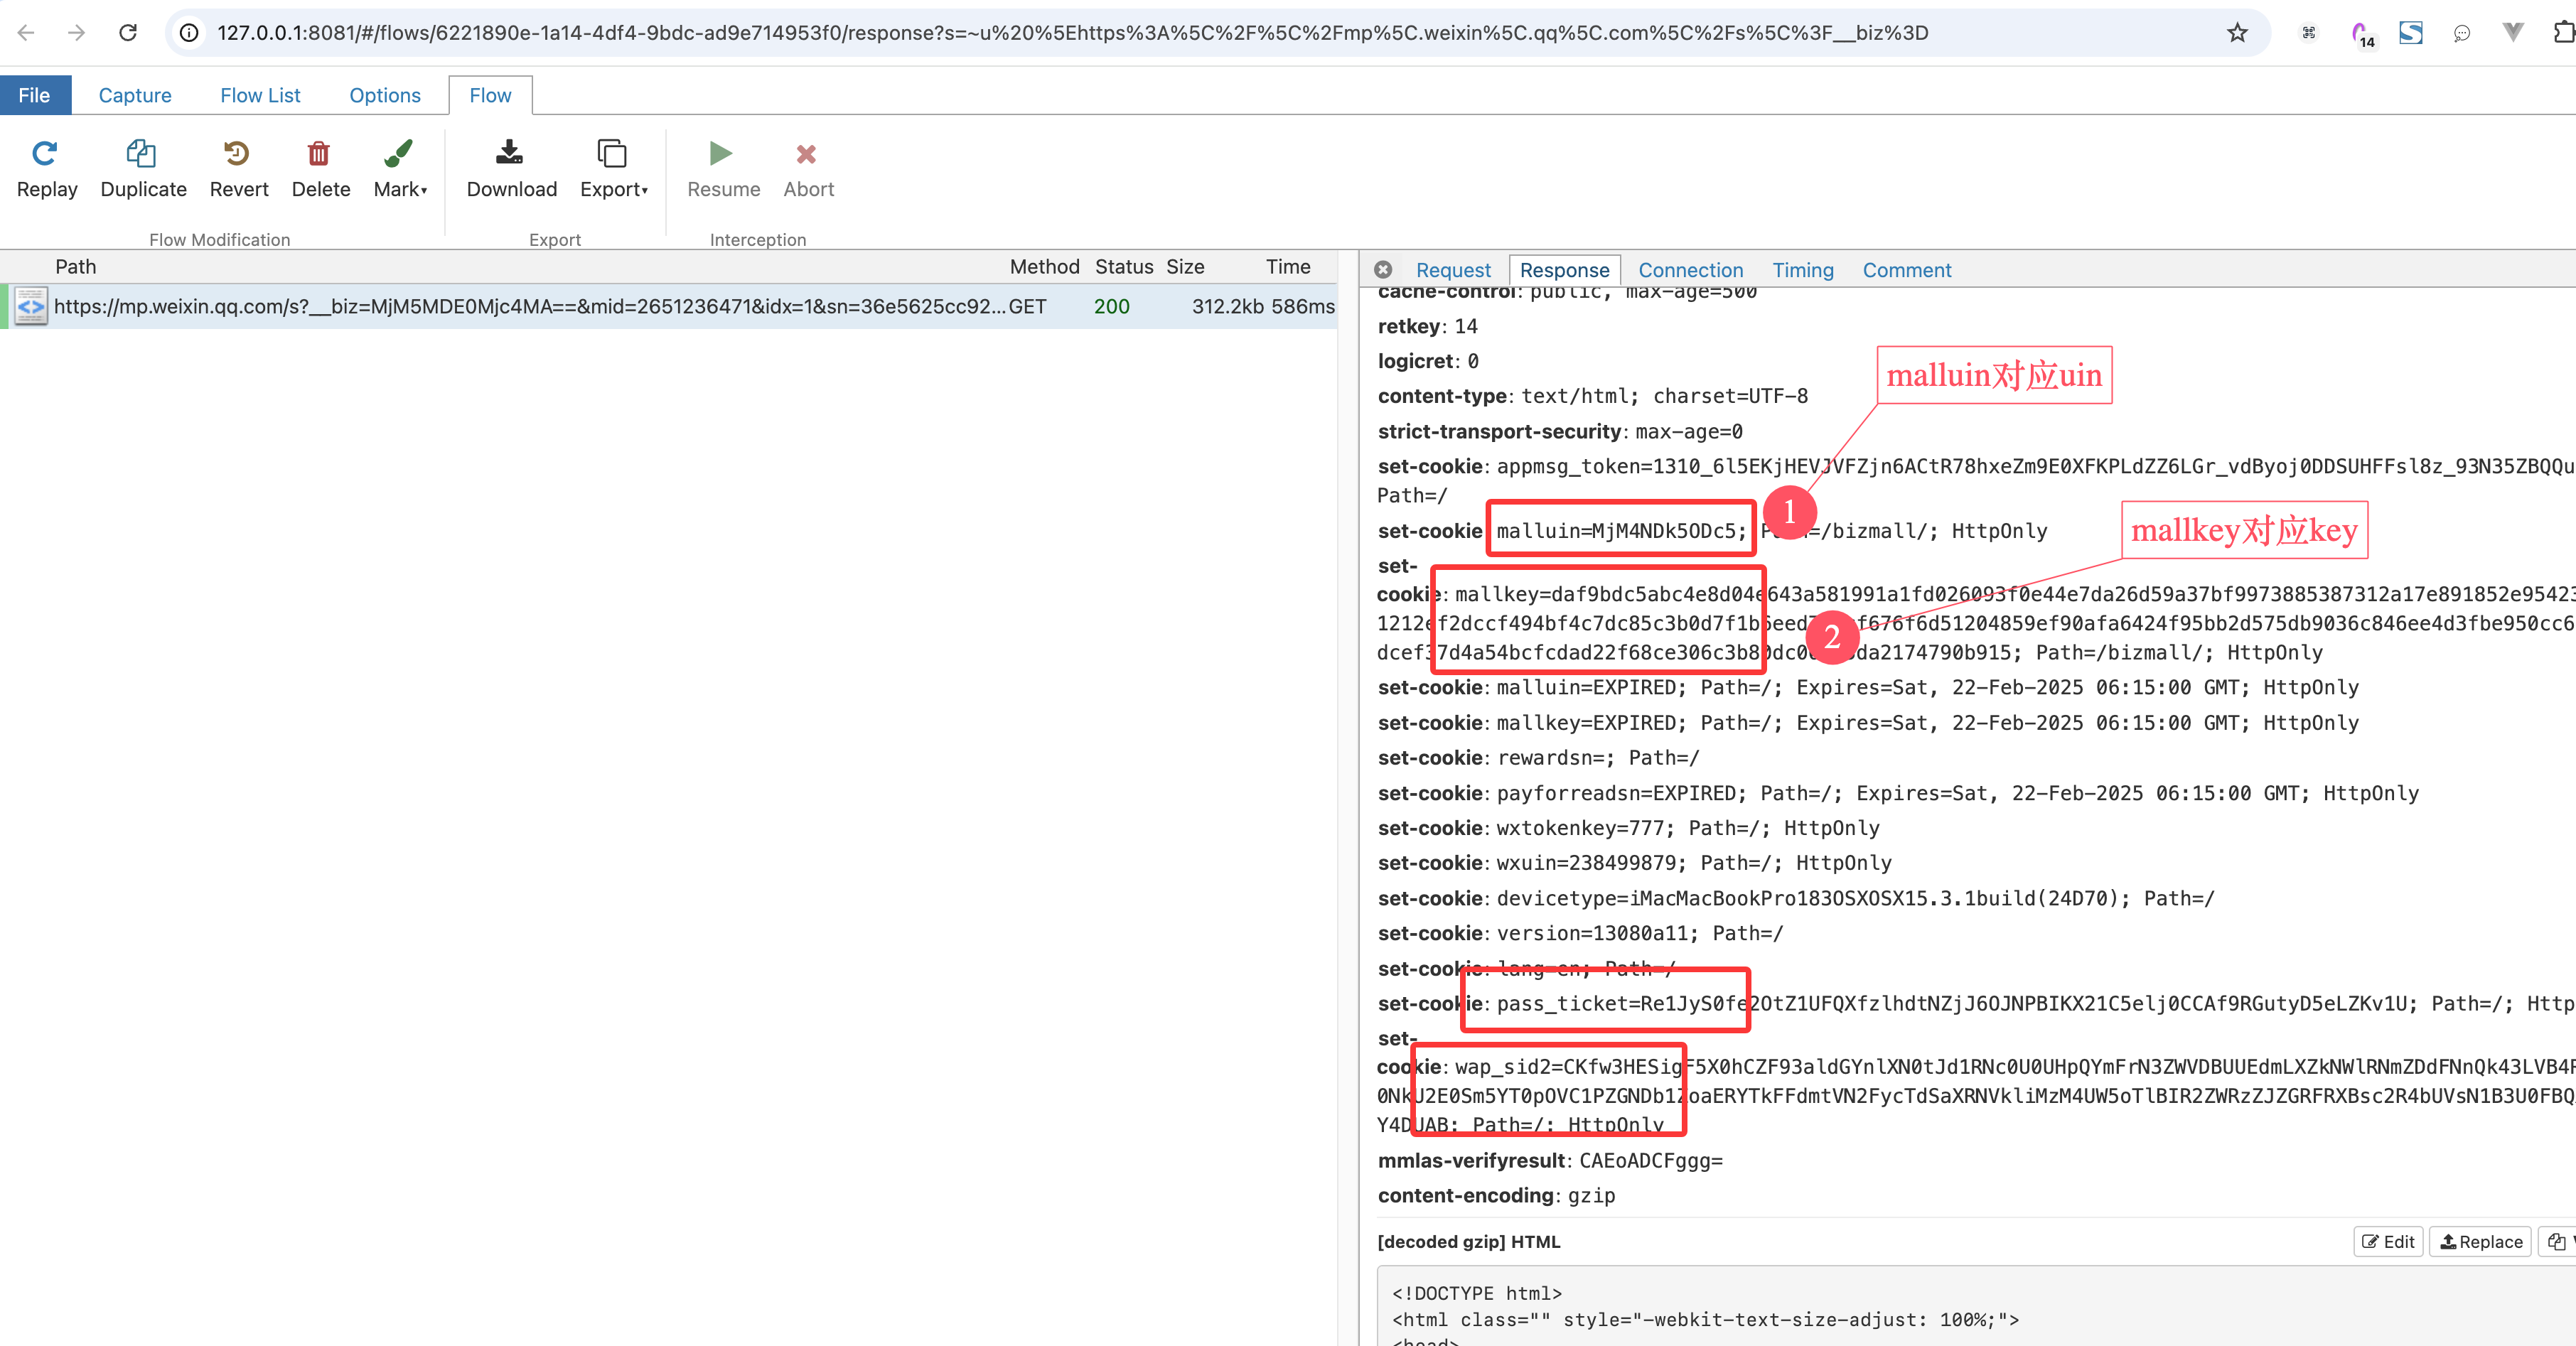Sort flows by the Time column
The width and height of the screenshot is (2576, 1346).
click(1288, 267)
